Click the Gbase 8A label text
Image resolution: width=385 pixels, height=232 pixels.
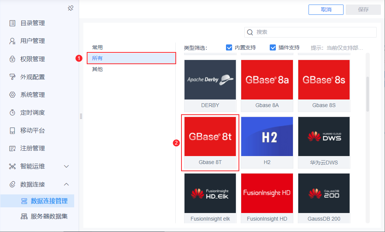(267, 105)
